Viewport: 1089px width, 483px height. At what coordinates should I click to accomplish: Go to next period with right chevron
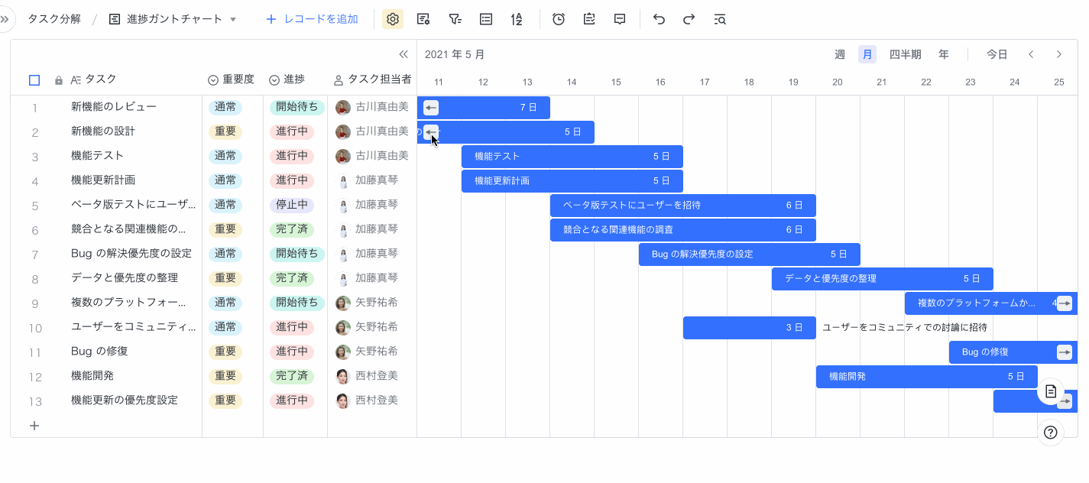click(x=1058, y=54)
